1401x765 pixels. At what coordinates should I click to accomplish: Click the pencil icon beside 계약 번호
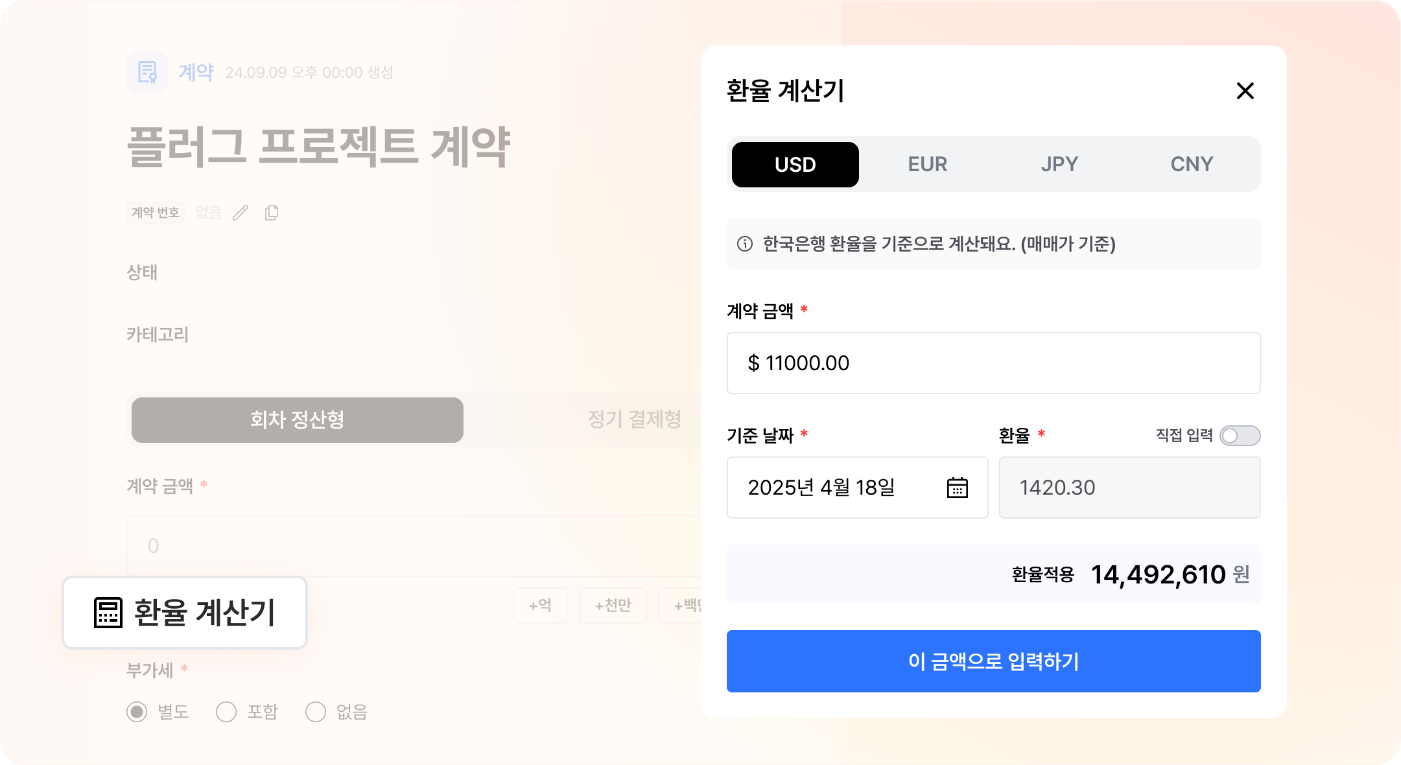pos(241,213)
